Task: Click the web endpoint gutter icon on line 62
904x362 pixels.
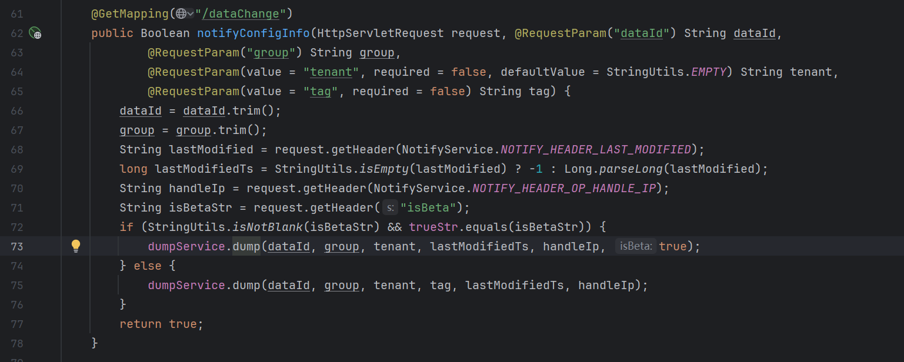Action: [x=36, y=33]
